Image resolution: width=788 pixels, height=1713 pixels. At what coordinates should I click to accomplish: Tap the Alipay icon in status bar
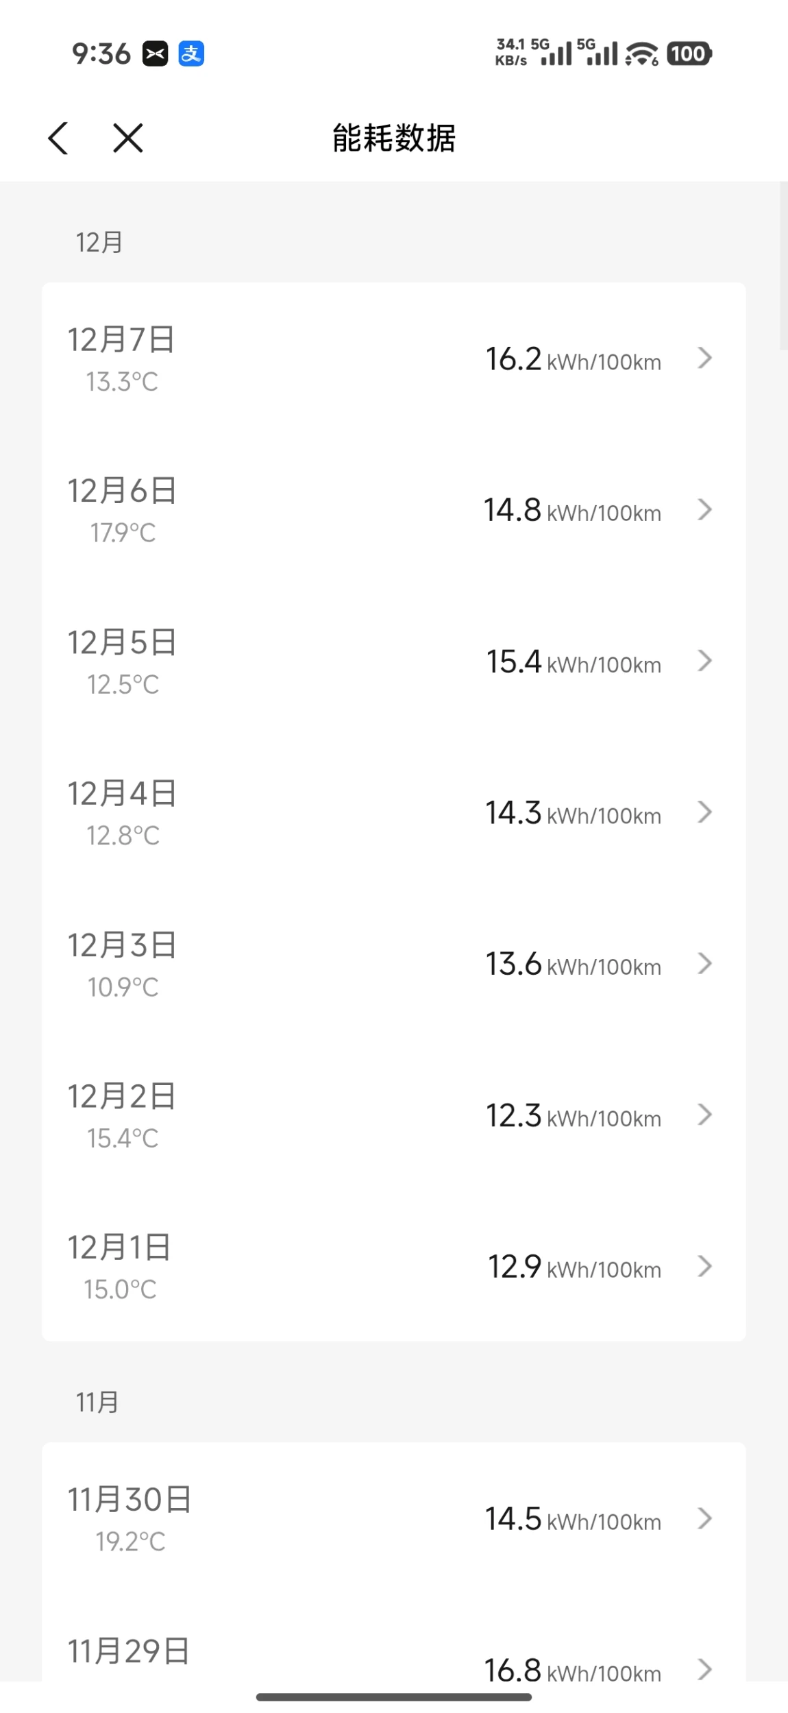pos(191,53)
